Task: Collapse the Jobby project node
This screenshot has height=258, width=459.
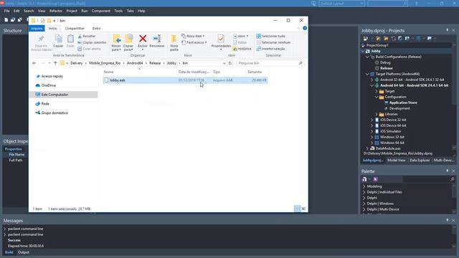Action: [x=363, y=51]
